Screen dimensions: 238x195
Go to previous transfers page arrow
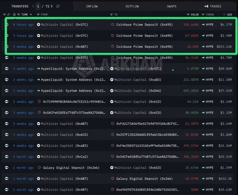33,6
